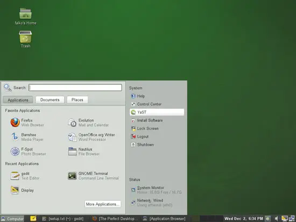Launch gedit Text Editor from recent applications
The width and height of the screenshot is (296, 222).
(25, 176)
